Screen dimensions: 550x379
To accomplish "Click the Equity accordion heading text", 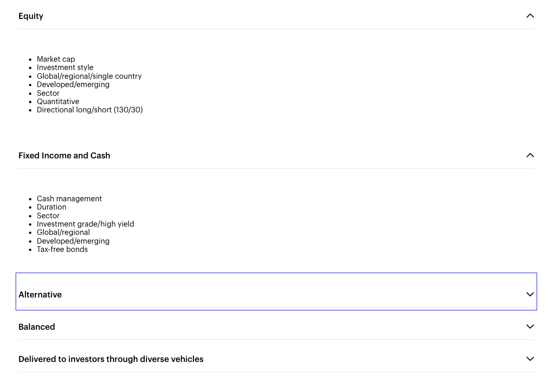I will pyautogui.click(x=31, y=16).
